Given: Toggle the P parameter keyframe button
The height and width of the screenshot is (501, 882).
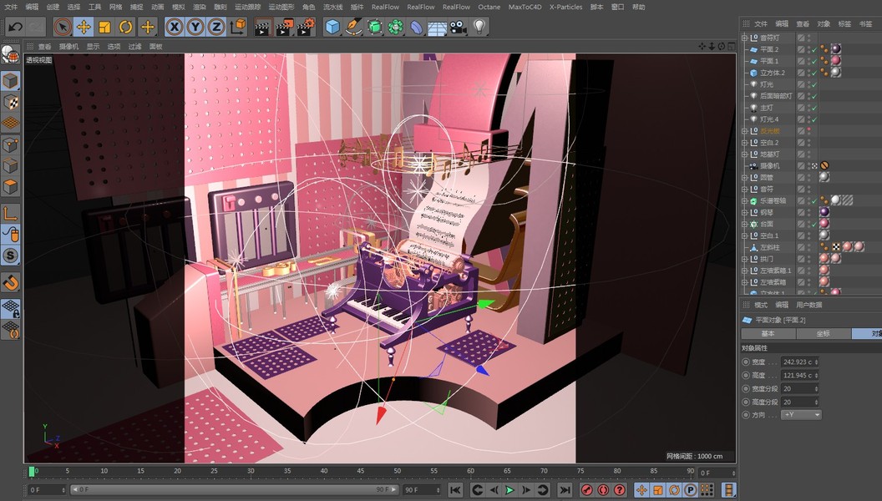Looking at the screenshot, I should click(x=690, y=490).
